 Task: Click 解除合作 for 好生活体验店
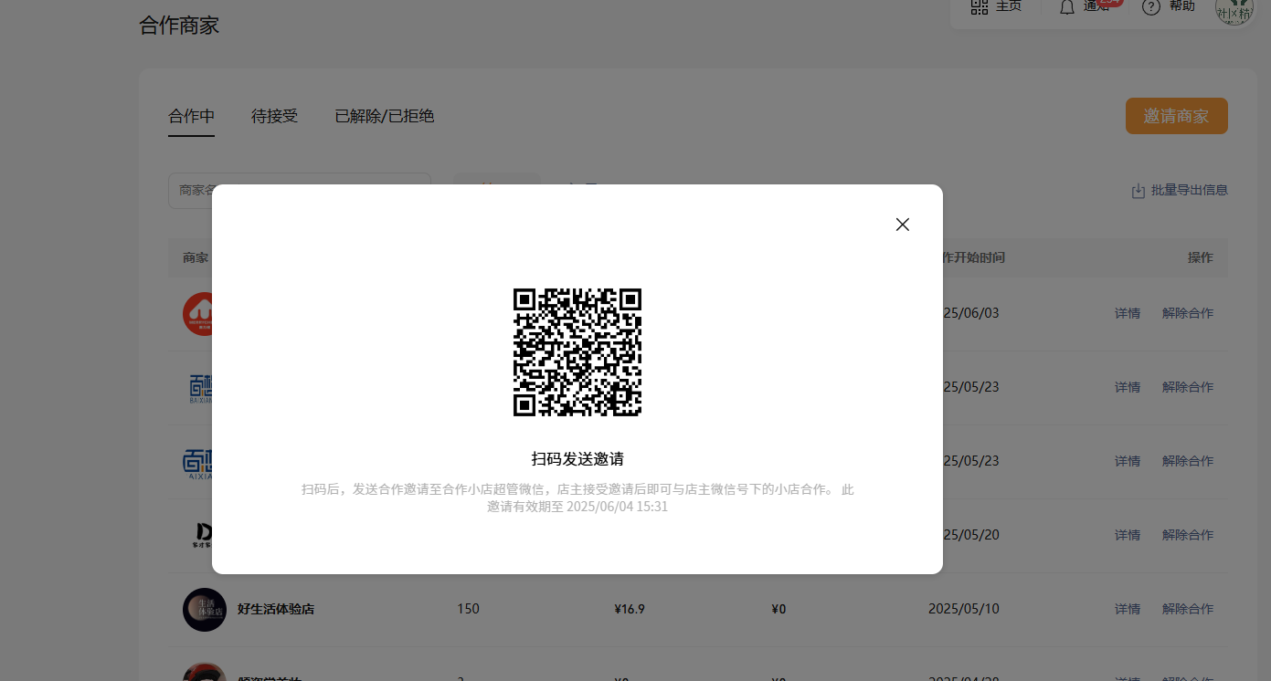pyautogui.click(x=1187, y=609)
